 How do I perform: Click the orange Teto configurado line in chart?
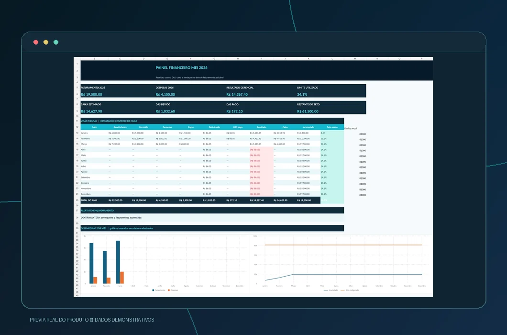(343, 245)
